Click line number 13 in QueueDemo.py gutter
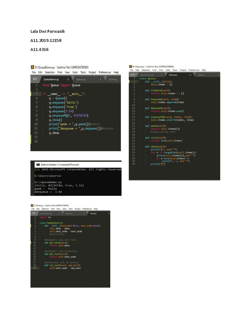The width and height of the screenshot is (252, 336). pyautogui.click(x=36, y=137)
